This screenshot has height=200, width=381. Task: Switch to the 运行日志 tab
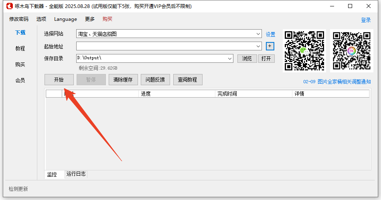(76, 174)
